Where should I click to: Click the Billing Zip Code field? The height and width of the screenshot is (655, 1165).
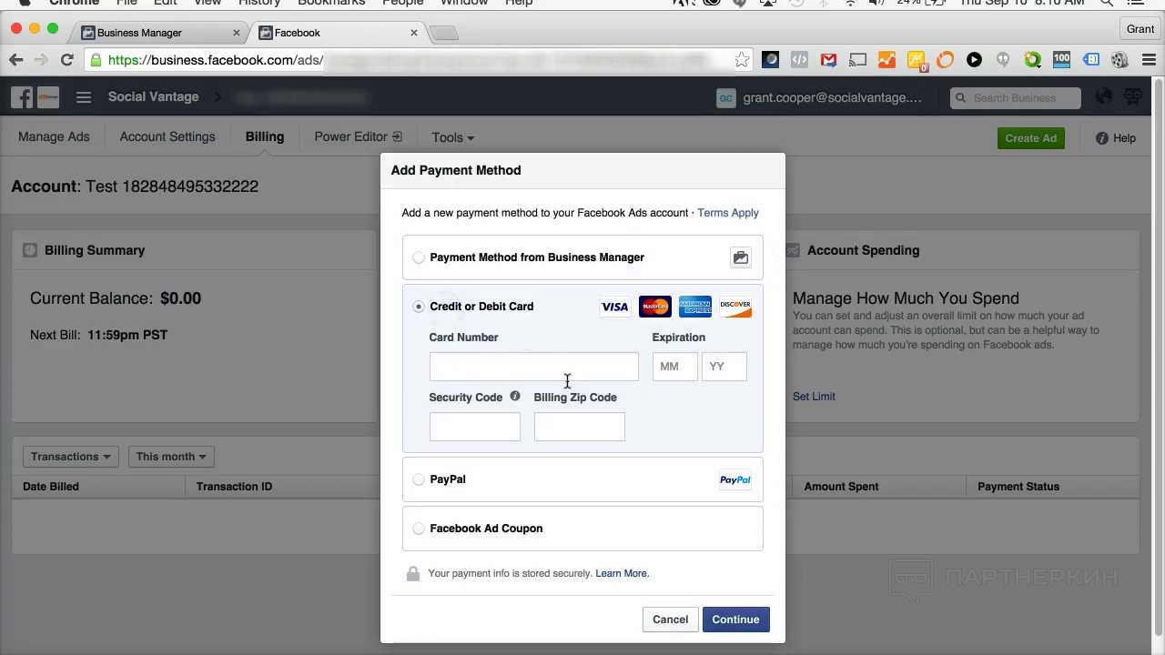pos(580,427)
